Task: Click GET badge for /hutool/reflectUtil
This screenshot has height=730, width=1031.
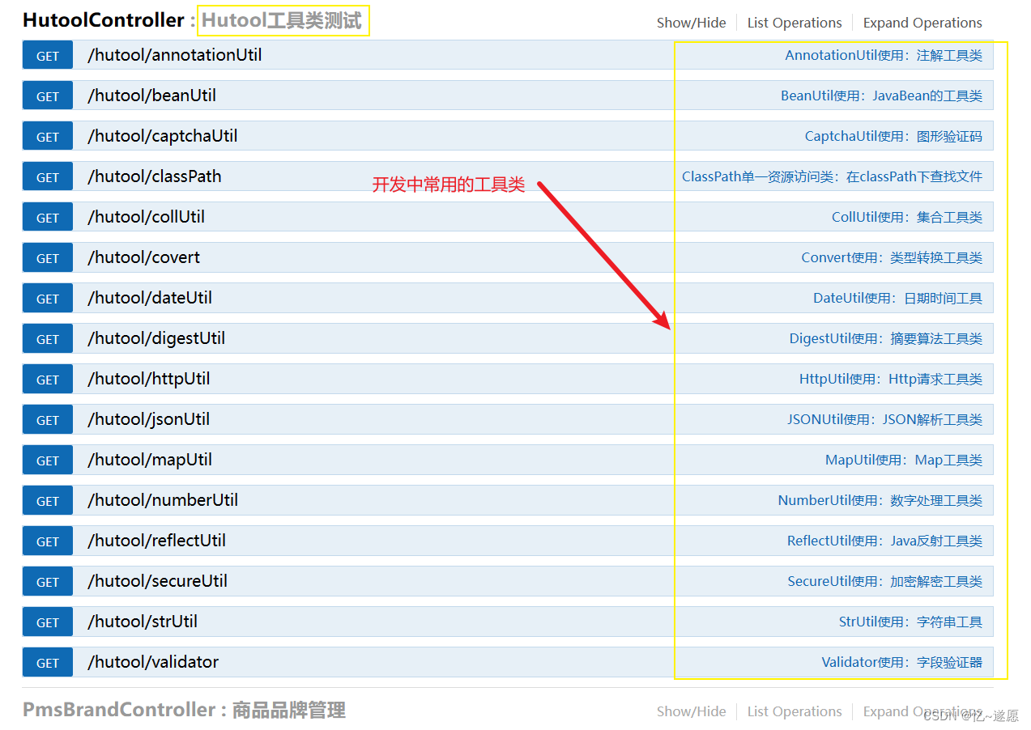Action: (48, 541)
